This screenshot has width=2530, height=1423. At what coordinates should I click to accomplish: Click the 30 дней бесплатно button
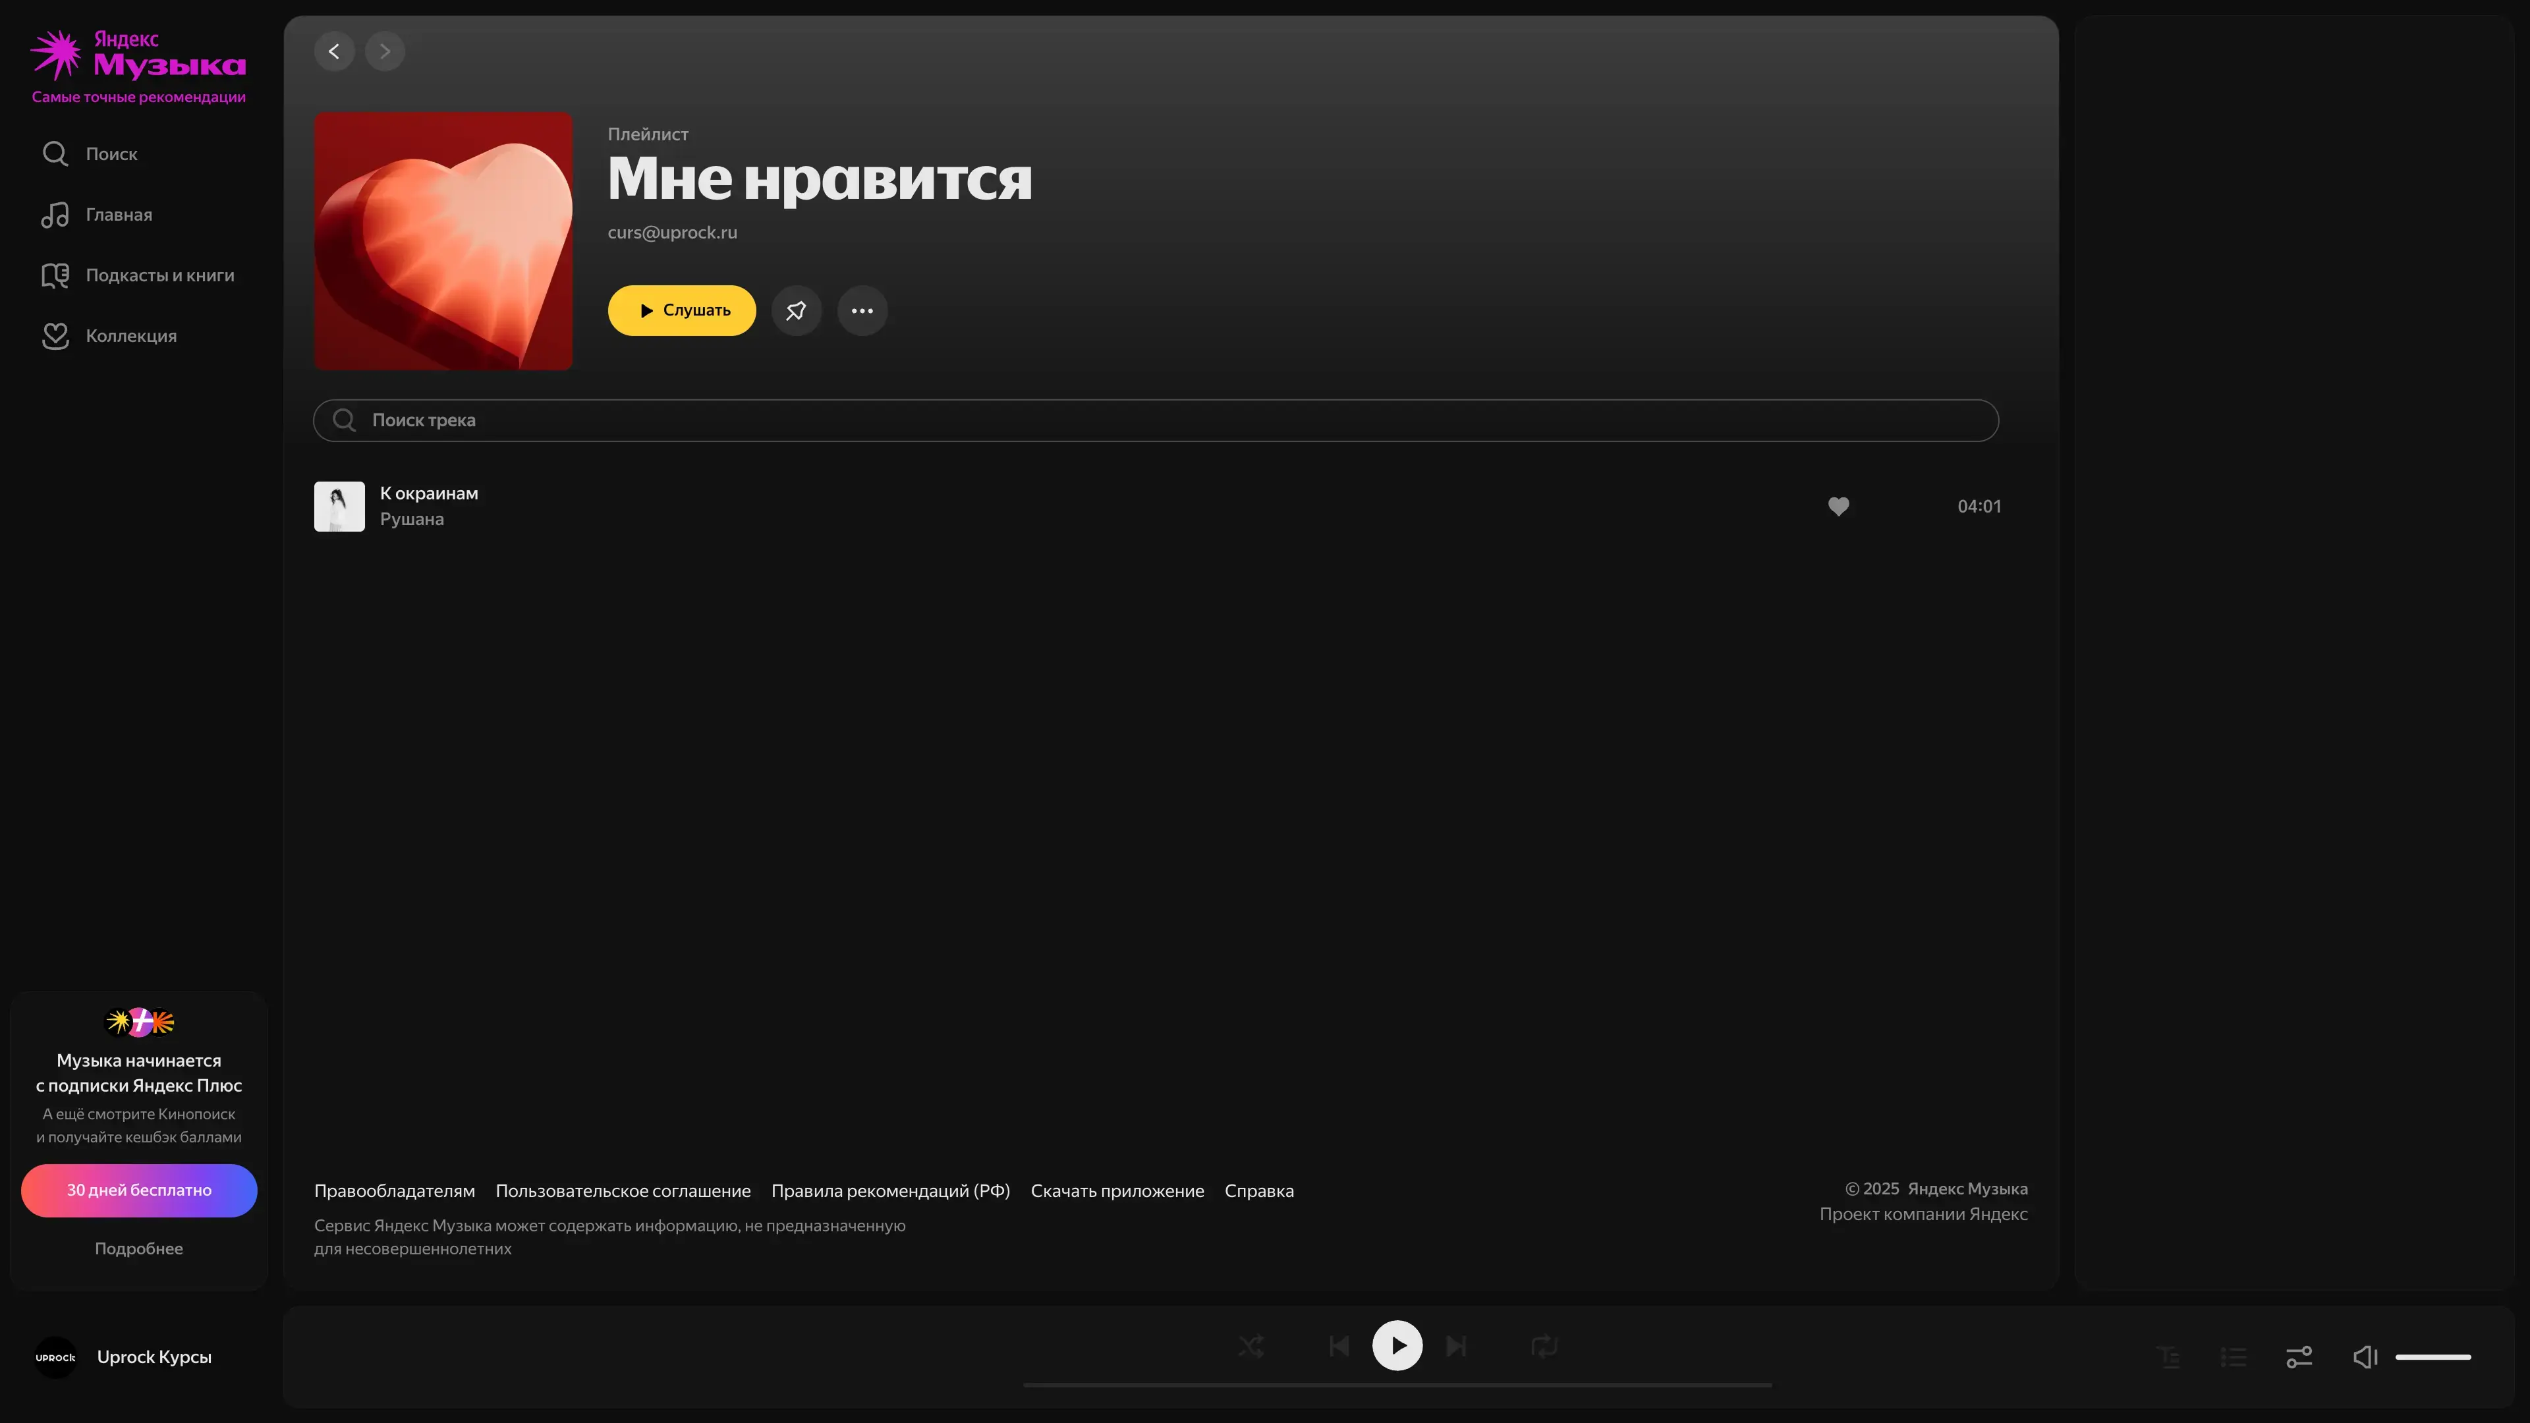click(138, 1190)
